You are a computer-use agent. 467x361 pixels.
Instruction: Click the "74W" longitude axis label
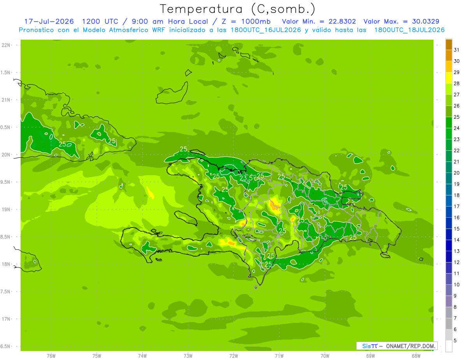[142, 356]
